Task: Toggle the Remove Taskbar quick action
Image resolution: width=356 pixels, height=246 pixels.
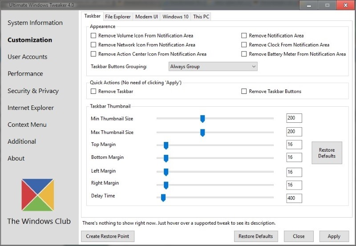Action: click(x=93, y=91)
